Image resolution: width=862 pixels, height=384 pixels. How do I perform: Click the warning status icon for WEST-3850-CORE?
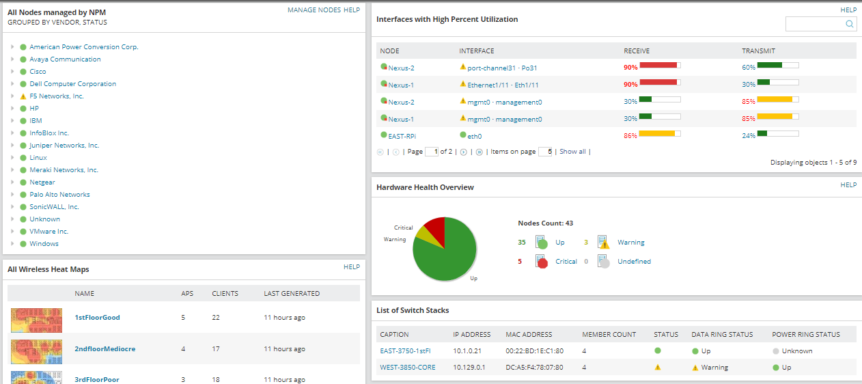point(658,367)
